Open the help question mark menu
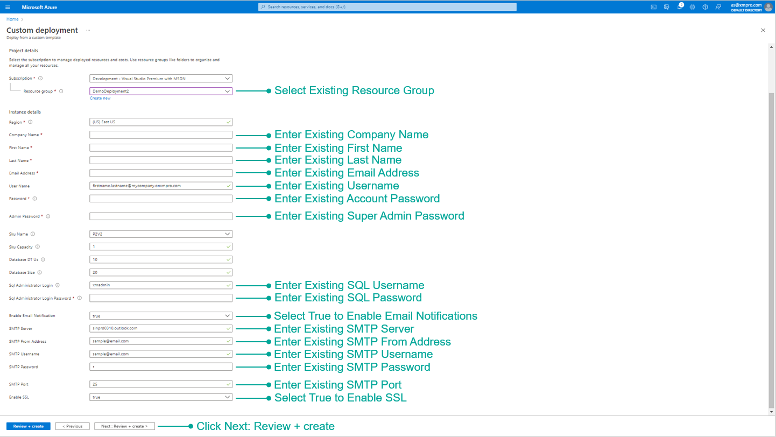The image size is (776, 437). coord(705,7)
